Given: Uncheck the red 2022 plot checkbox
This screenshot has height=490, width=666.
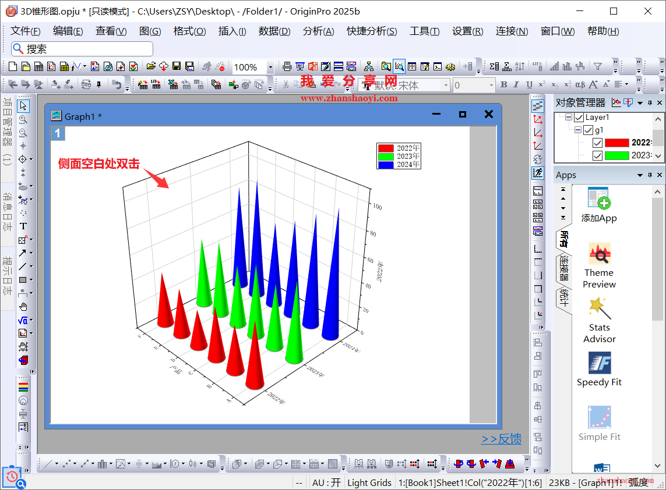Looking at the screenshot, I should pos(597,143).
